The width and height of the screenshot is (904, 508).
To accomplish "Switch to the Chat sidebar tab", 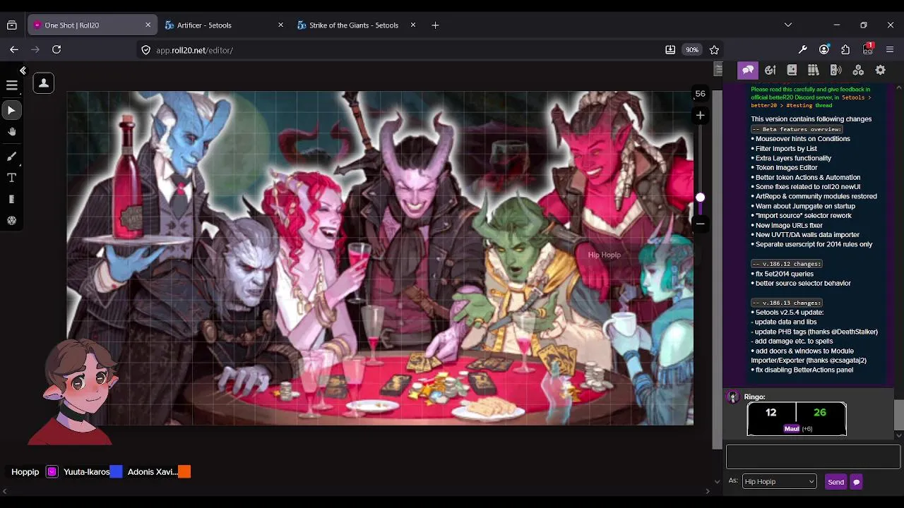I will pos(748,70).
